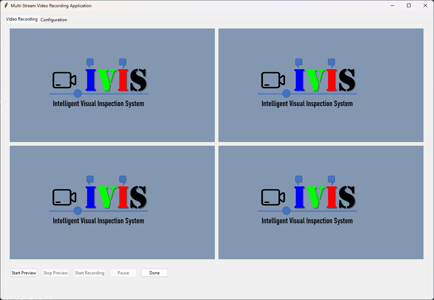Minimize the application window
Viewport: 434px width, 300px height.
[392, 6]
